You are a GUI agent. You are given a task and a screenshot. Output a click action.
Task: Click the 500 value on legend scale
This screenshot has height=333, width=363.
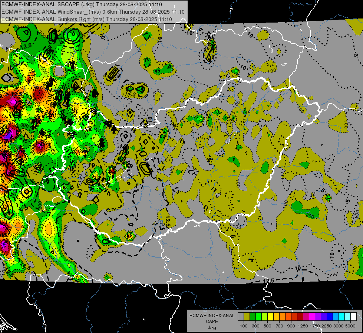point(267,326)
